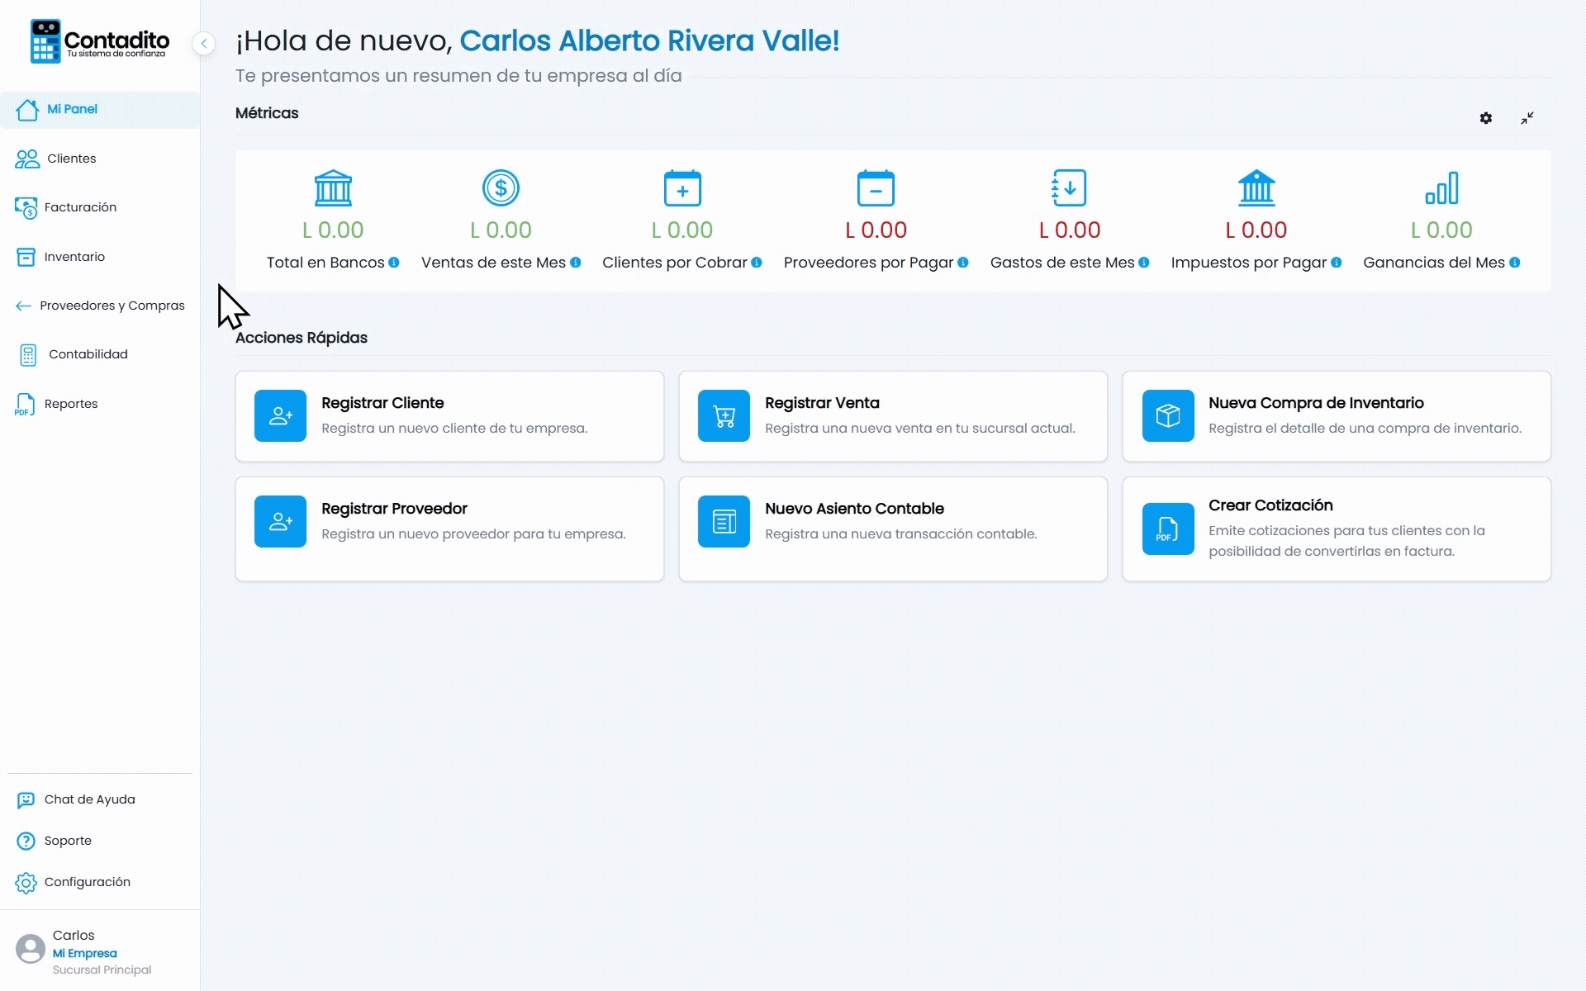Viewport: 1586px width, 991px height.
Task: Select the Registrar Proveedor quick action
Action: [449, 529]
